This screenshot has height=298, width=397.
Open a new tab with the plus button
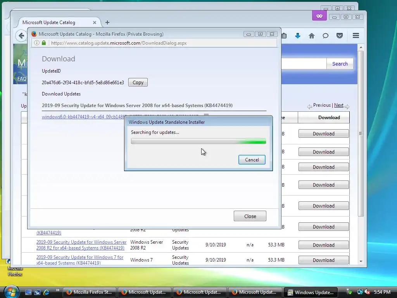[107, 22]
